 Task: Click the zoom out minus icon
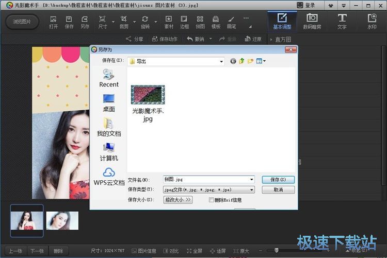(x=261, y=251)
